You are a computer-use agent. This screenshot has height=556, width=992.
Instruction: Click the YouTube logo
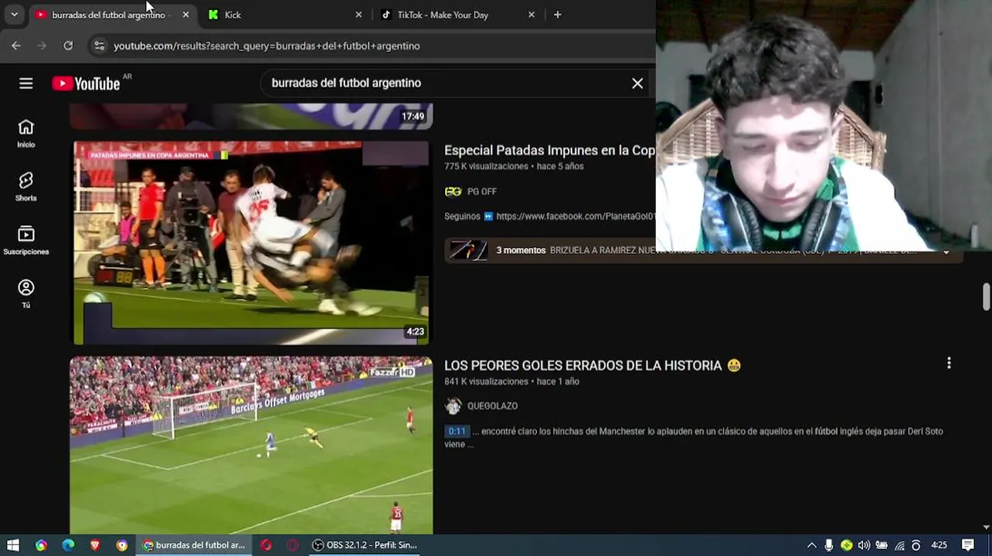click(86, 83)
